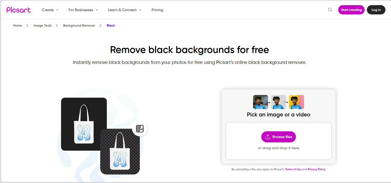
Task: Expand the For Businesses dropdown
Action: click(x=83, y=10)
